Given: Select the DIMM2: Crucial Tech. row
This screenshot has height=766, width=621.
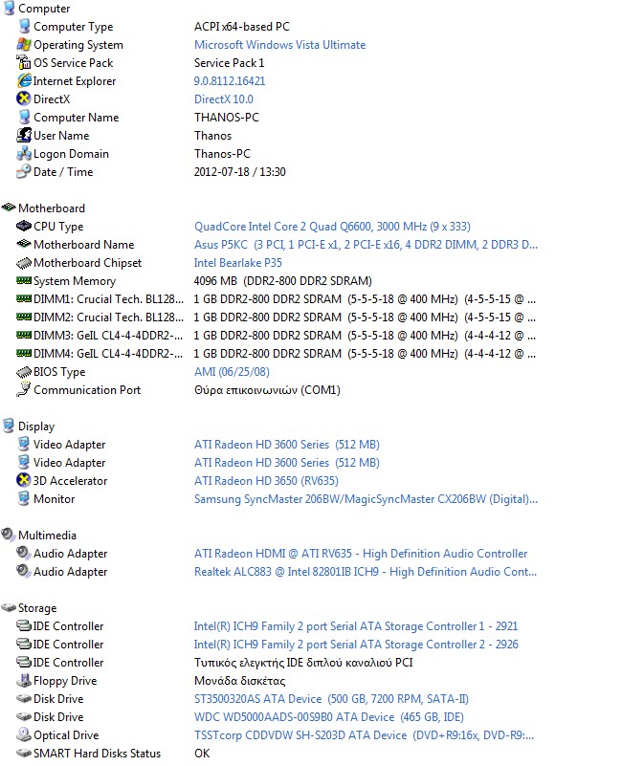Looking at the screenshot, I should click(x=277, y=317).
